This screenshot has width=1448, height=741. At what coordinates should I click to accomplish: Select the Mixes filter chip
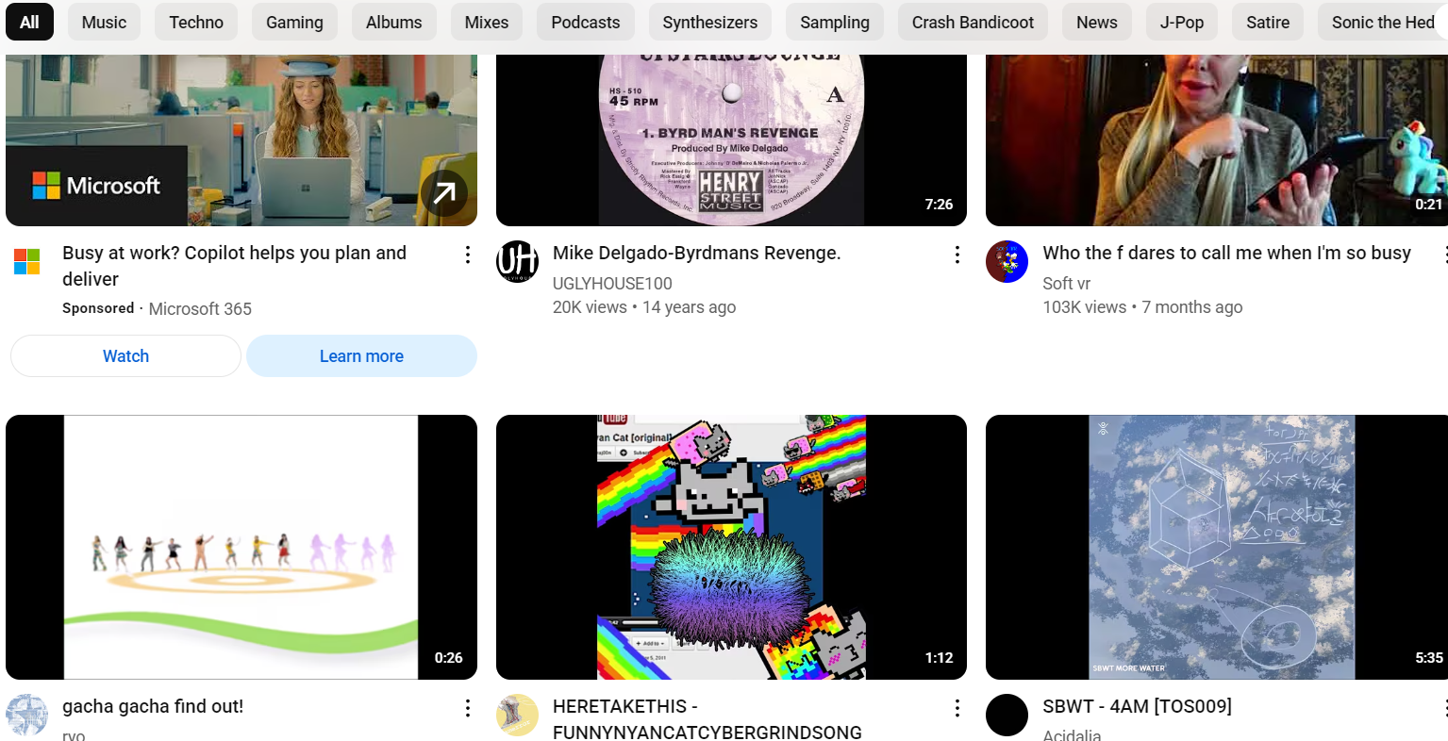click(487, 22)
